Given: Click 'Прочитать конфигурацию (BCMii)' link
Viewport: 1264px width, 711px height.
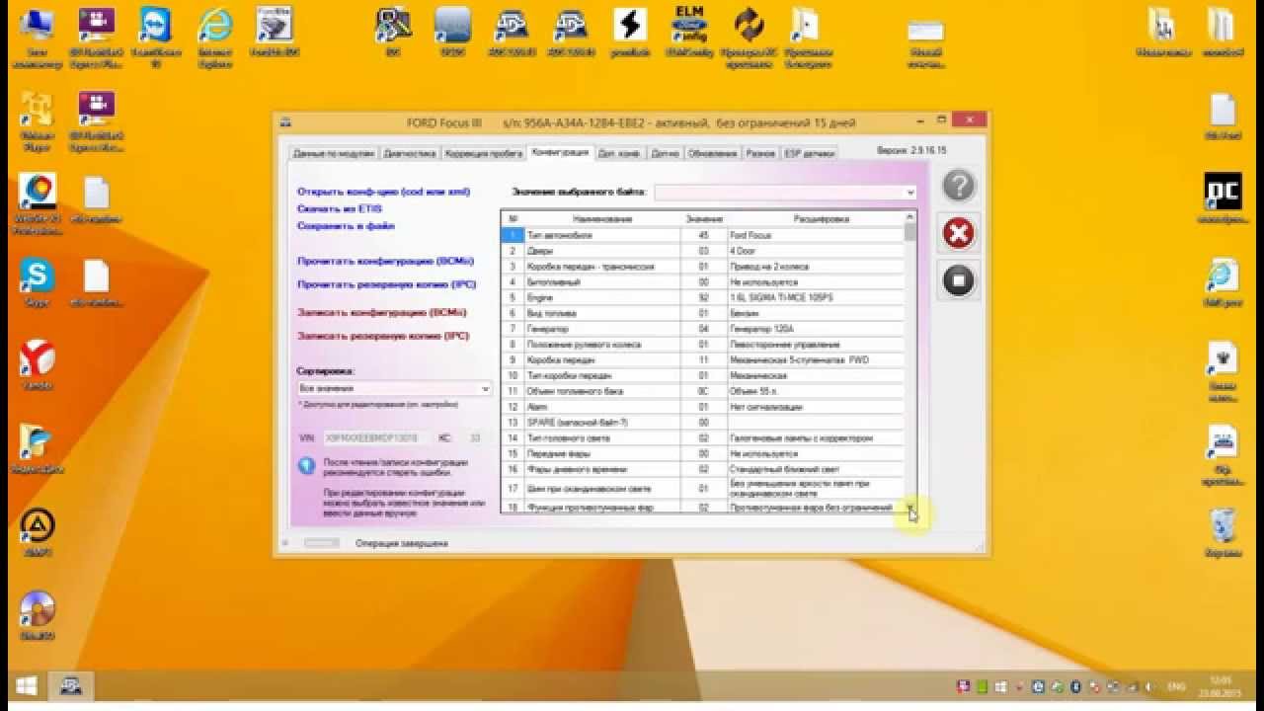Looking at the screenshot, I should coord(385,262).
